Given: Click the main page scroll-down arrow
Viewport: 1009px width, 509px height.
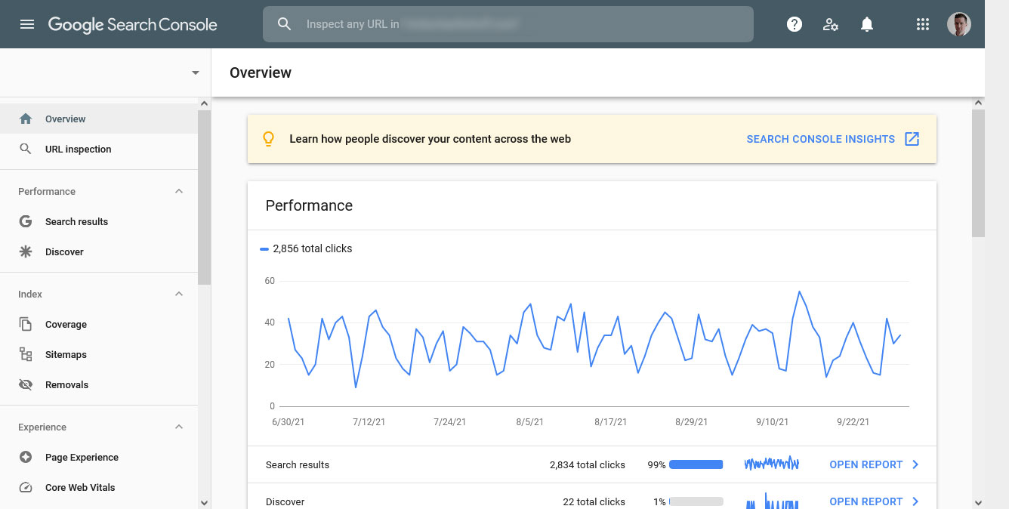Looking at the screenshot, I should point(979,502).
